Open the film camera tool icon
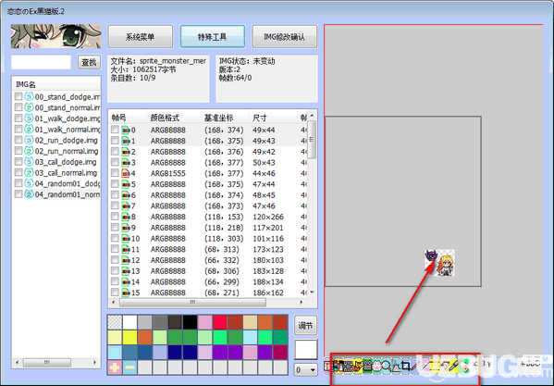Screen dimensions: 554x386 coord(367,366)
